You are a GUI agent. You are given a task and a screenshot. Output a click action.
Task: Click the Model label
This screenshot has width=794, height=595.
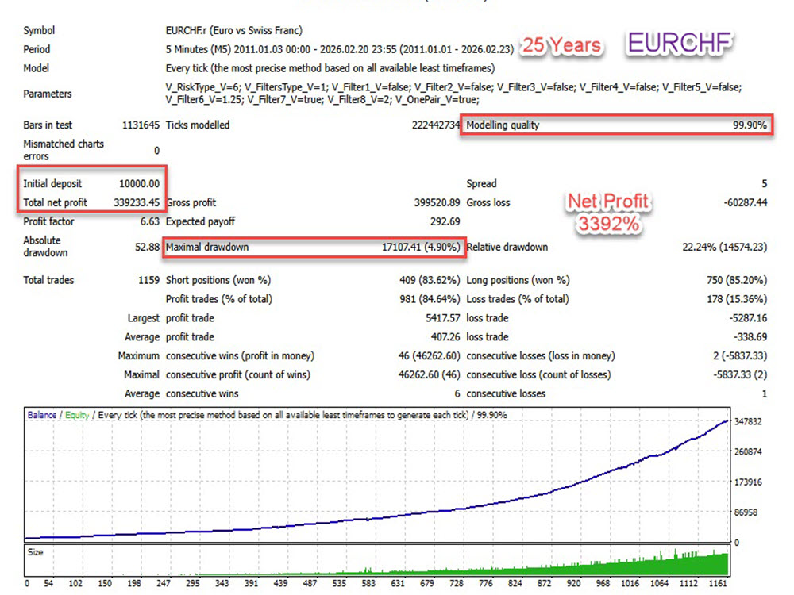click(x=36, y=68)
